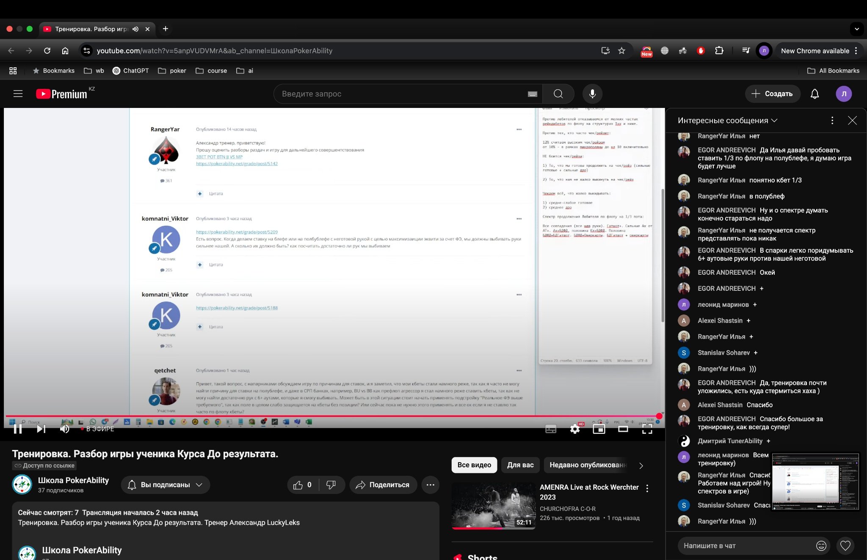This screenshot has height=560, width=867.
Task: Toggle subtitles in video player
Action: (551, 429)
